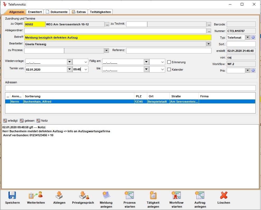Click the Prozess starten icon

click(129, 196)
